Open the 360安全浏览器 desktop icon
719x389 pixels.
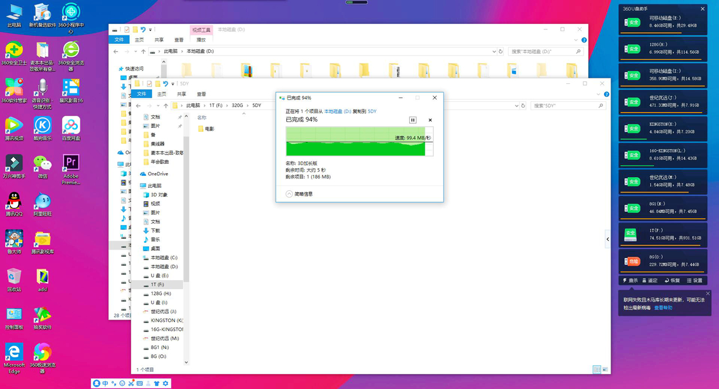point(71,55)
